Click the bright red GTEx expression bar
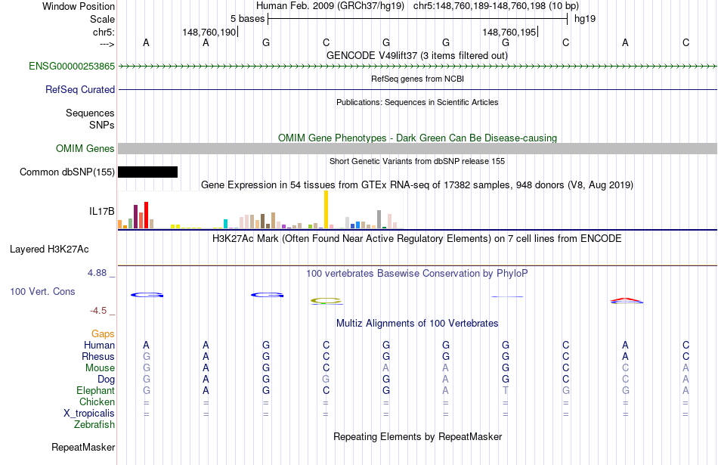 coord(146,215)
